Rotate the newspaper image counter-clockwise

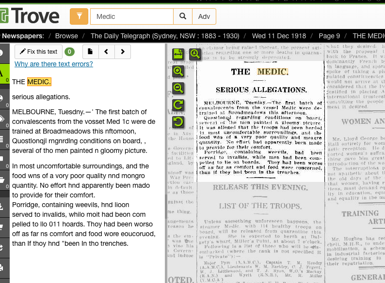pos(178,122)
